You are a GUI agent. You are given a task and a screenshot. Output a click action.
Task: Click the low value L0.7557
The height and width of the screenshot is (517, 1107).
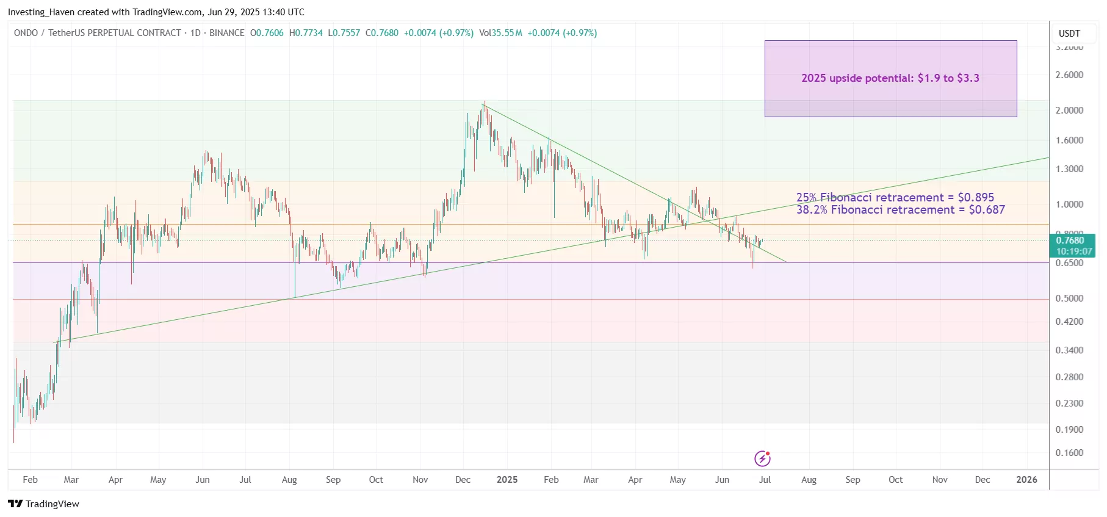tap(344, 33)
